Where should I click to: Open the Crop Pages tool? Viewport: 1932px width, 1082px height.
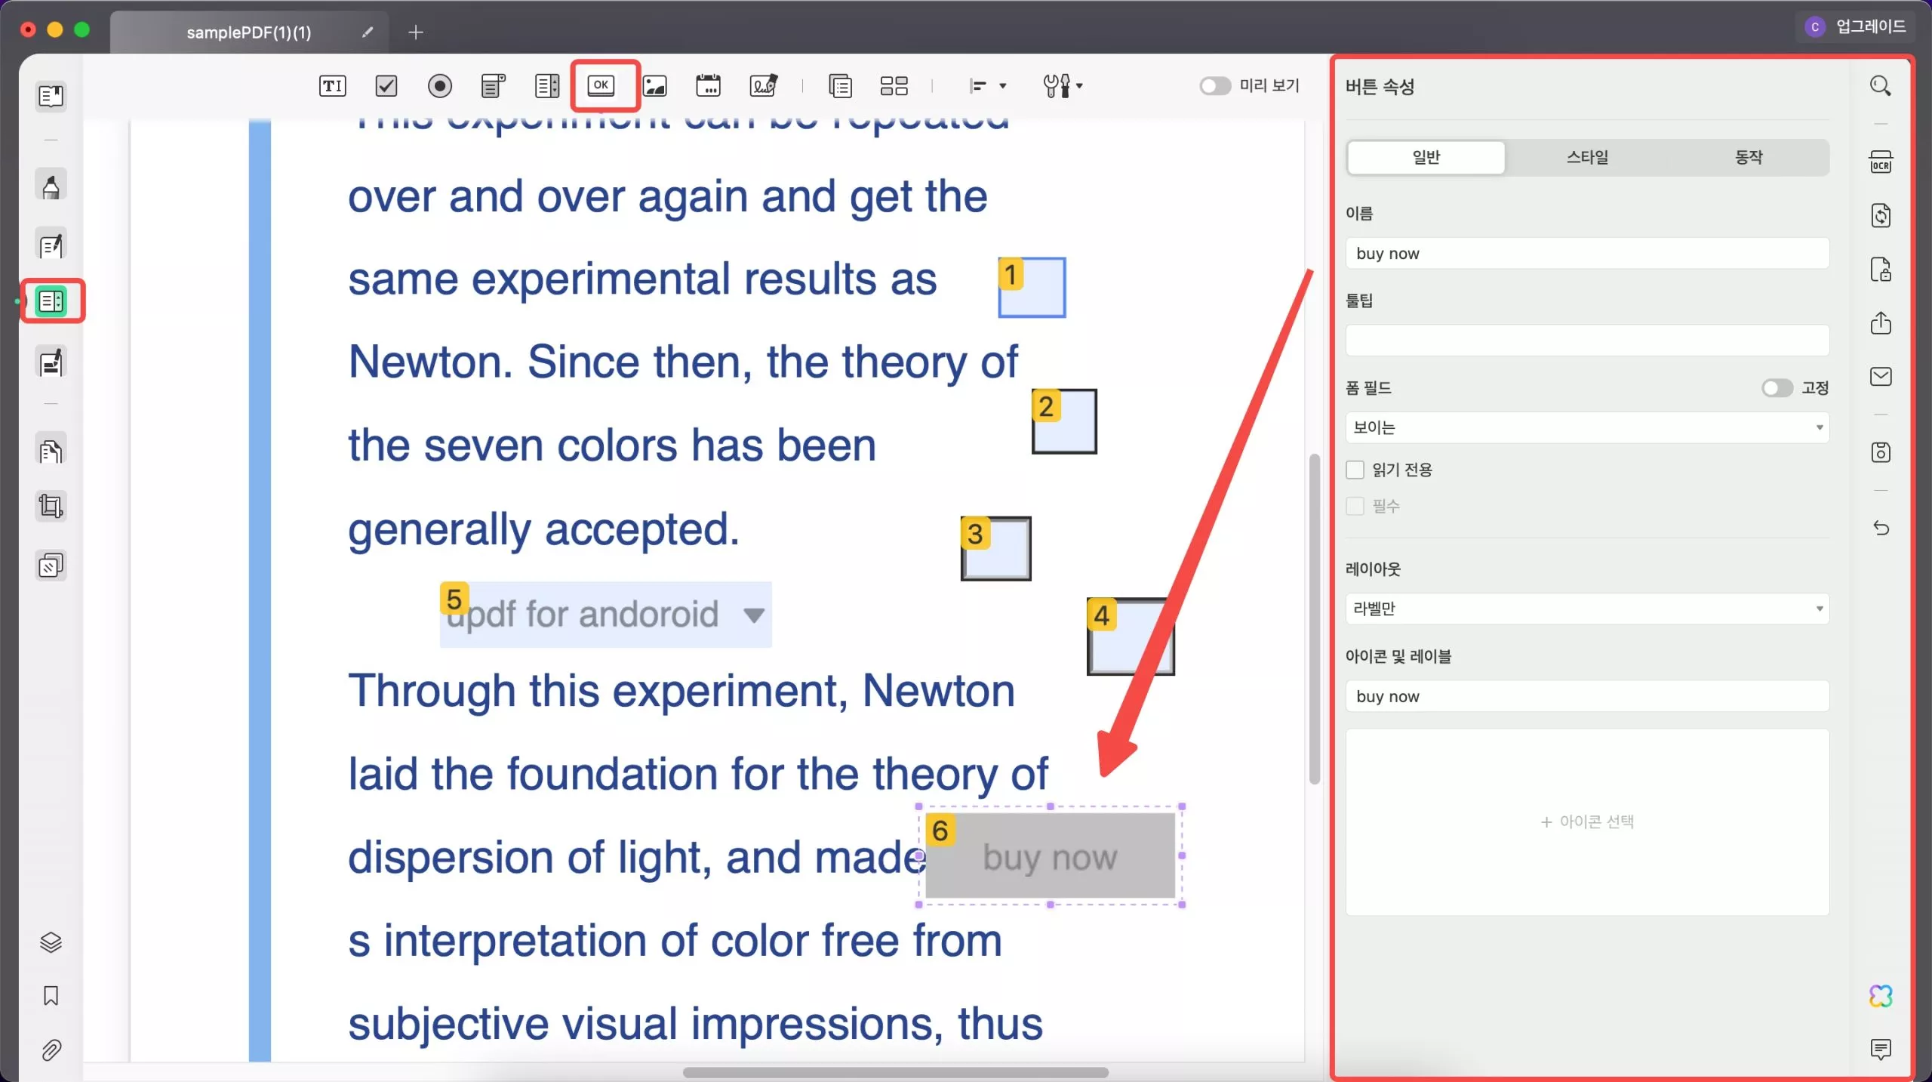click(x=51, y=506)
